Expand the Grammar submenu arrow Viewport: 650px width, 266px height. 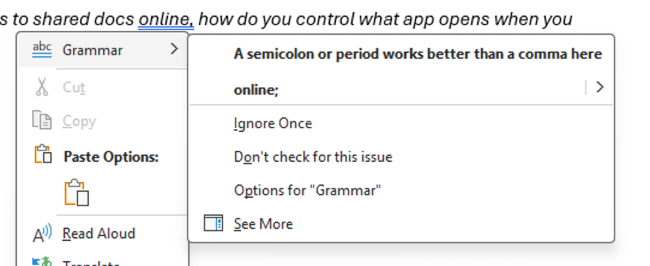[x=174, y=49]
